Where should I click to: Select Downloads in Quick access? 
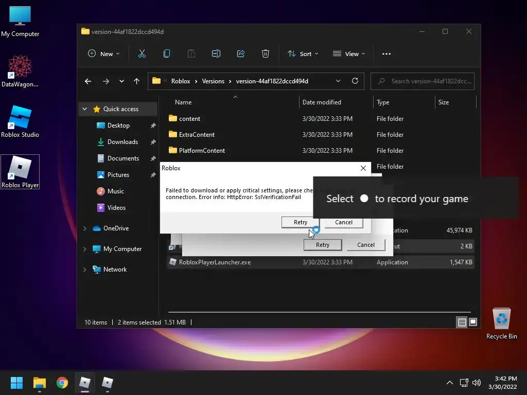tap(118, 142)
